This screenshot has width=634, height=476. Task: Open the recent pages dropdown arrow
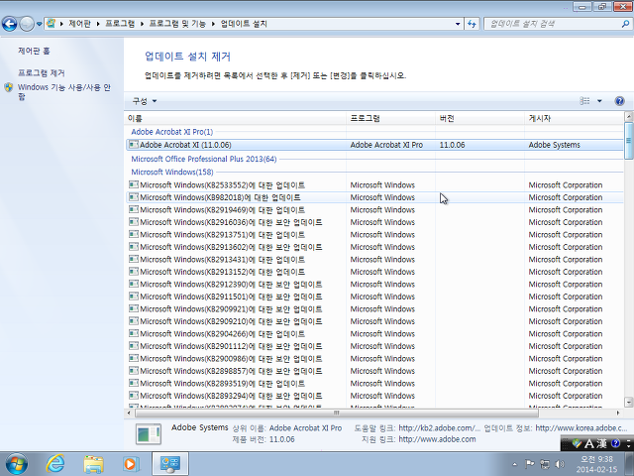pos(39,24)
